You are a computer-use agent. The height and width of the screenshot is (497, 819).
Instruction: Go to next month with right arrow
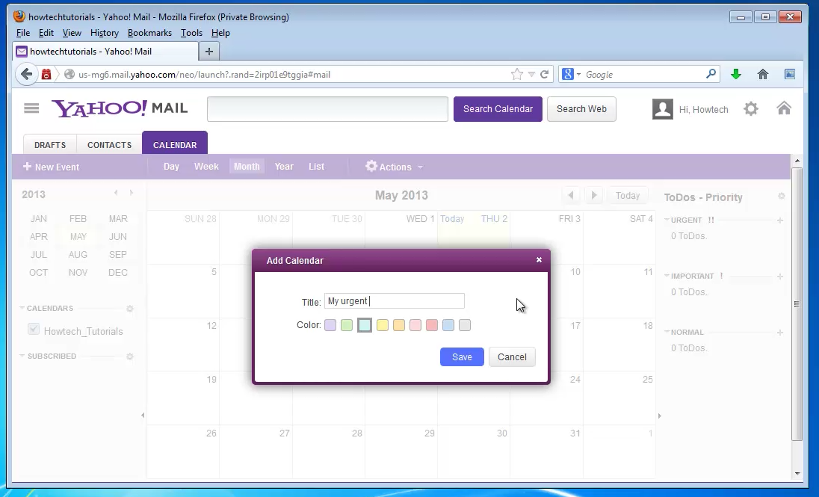click(594, 195)
